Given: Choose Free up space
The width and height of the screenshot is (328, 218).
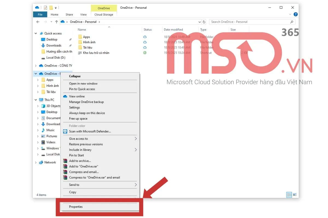Looking at the screenshot, I should 100,119.
